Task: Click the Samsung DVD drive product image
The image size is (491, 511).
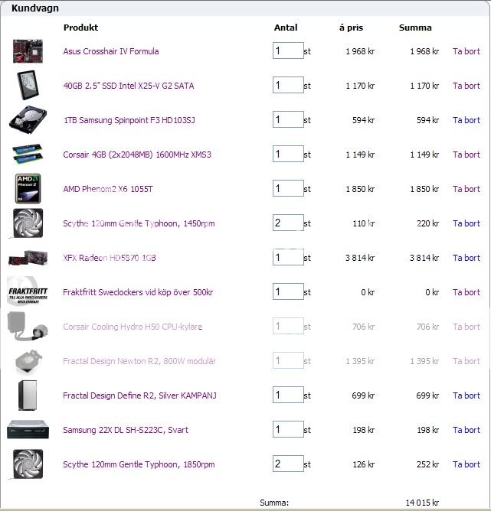Action: tap(28, 430)
